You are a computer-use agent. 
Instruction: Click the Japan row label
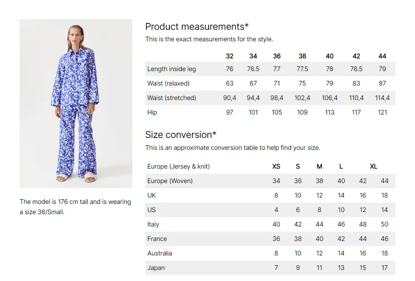(156, 268)
